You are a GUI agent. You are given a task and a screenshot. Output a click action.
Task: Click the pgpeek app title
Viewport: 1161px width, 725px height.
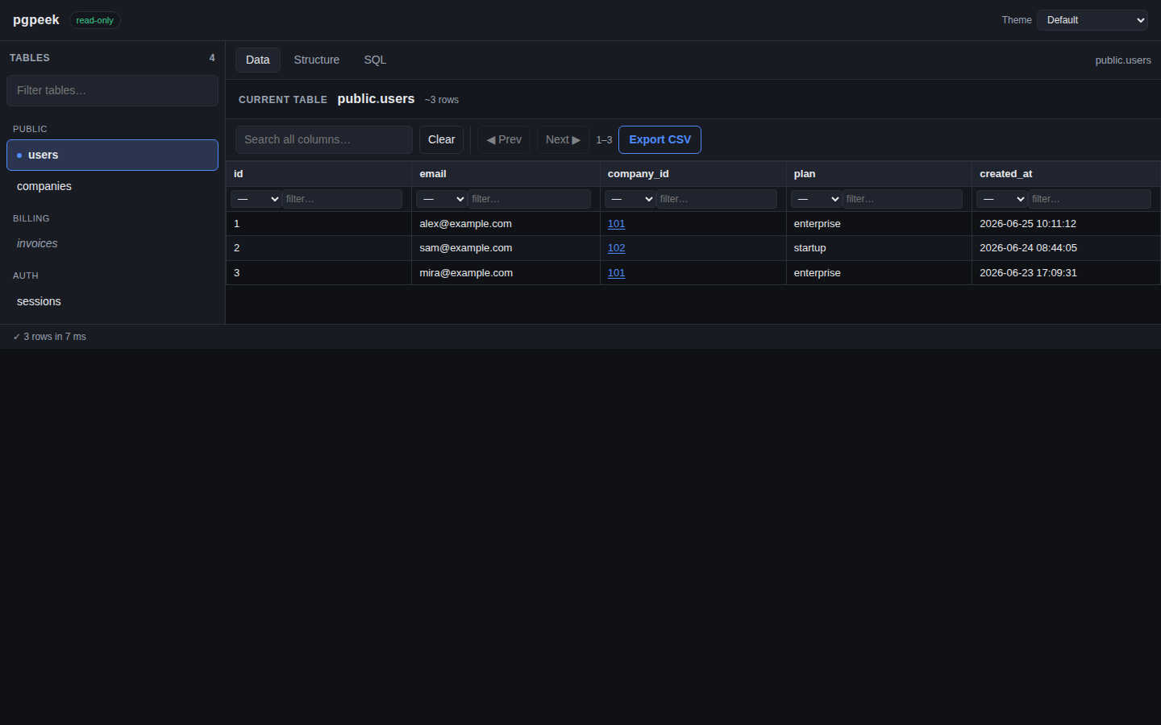pyautogui.click(x=36, y=20)
